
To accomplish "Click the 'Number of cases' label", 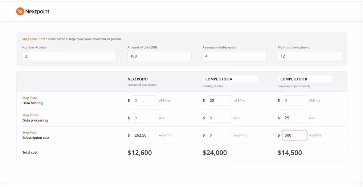I will (x=34, y=47).
